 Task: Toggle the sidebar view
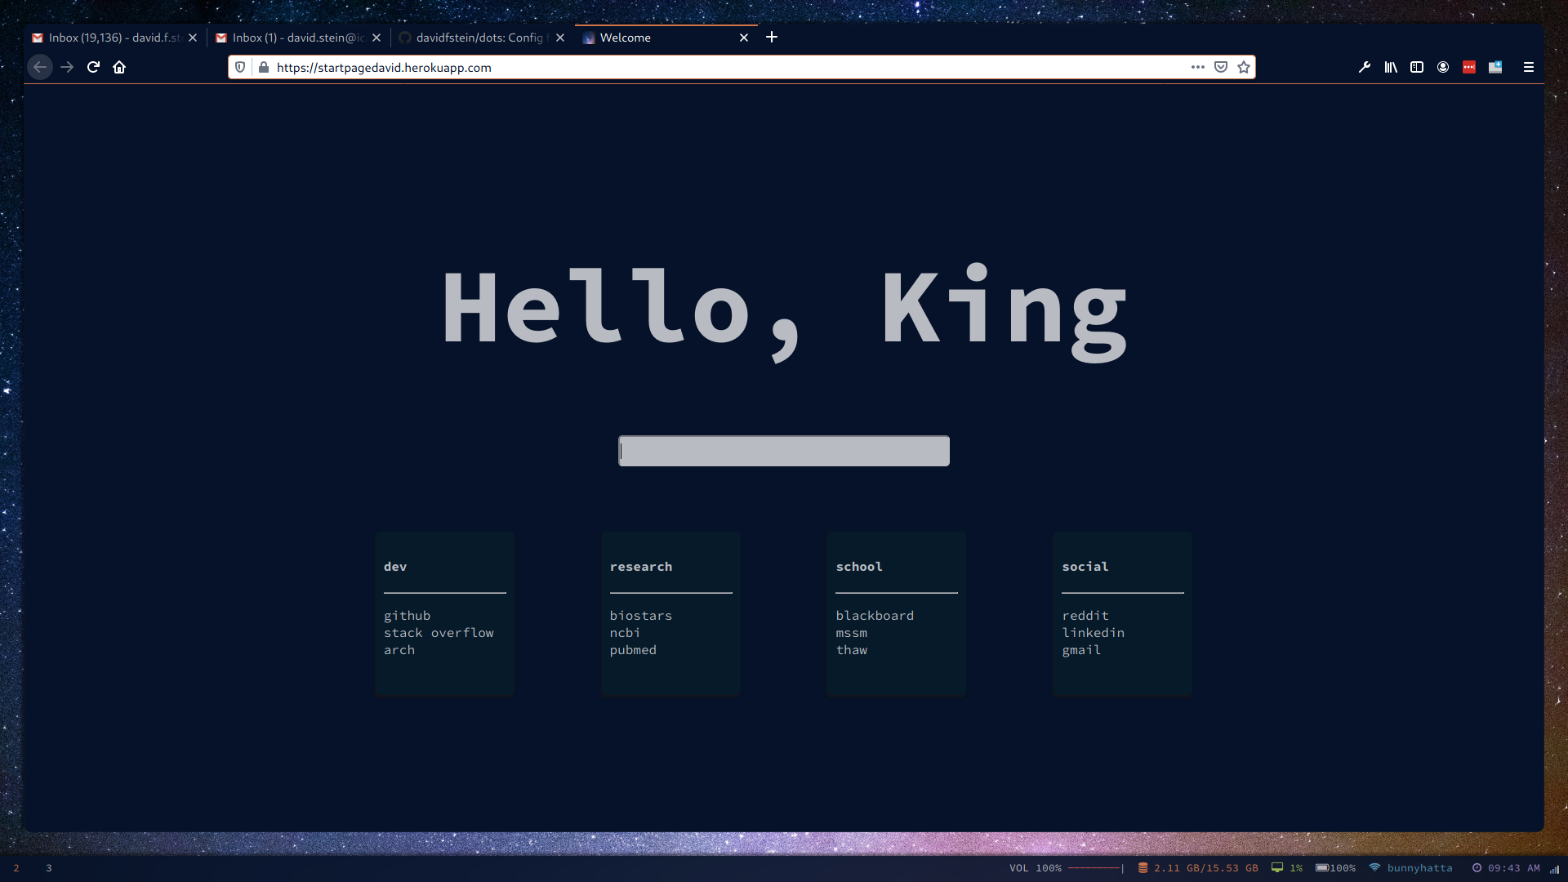(x=1417, y=67)
